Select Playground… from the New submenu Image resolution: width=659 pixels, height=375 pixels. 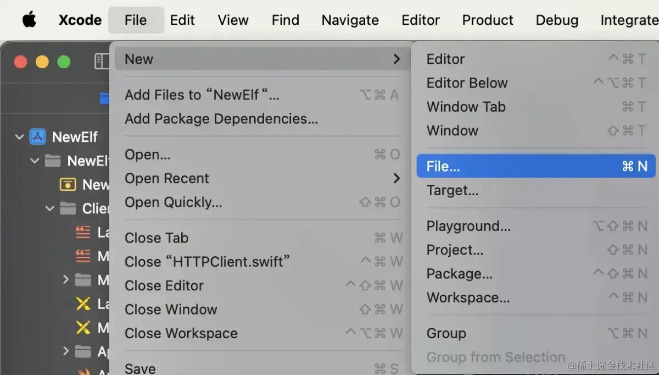click(x=468, y=226)
